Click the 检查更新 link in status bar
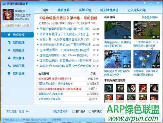163x123 pixels. coord(56,120)
